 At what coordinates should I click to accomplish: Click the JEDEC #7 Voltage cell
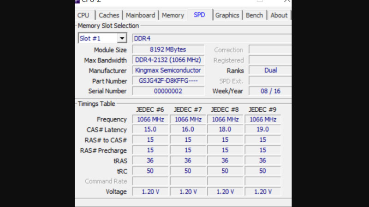(x=188, y=191)
